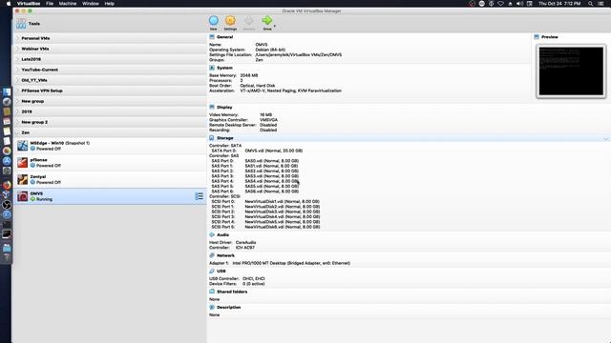
Task: Open the Settings gear toolbar icon
Action: tap(230, 21)
